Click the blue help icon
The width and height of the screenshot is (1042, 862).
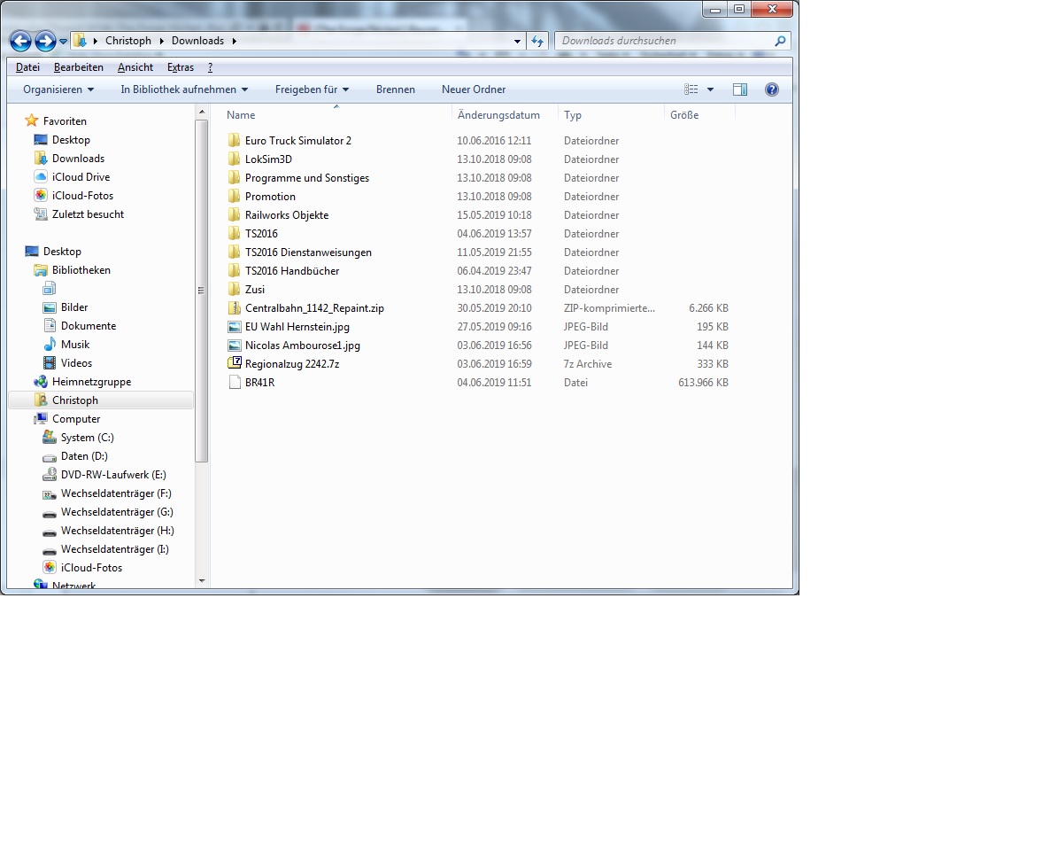coord(771,89)
